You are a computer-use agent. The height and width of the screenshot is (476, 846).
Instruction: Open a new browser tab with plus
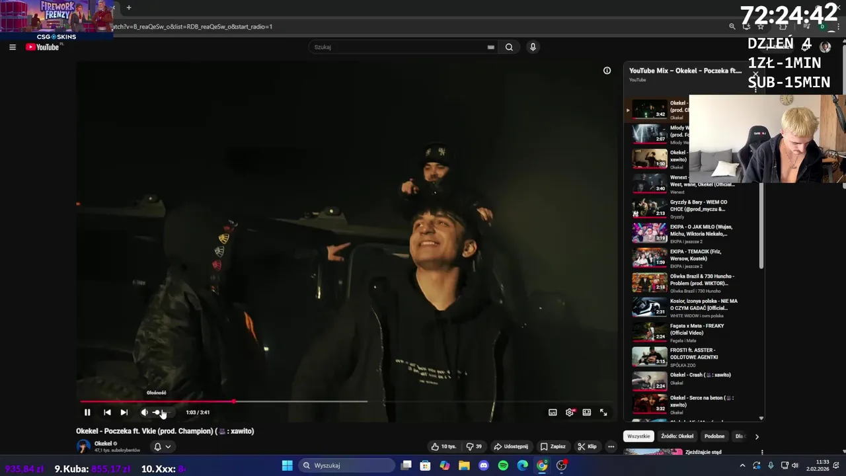129,8
